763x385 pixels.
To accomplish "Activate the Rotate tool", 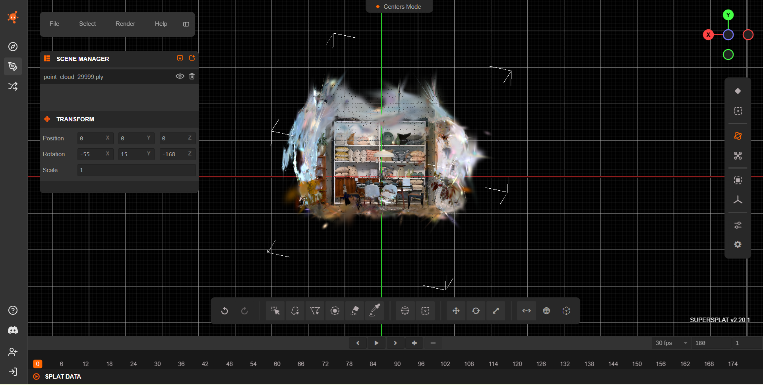I will point(476,311).
